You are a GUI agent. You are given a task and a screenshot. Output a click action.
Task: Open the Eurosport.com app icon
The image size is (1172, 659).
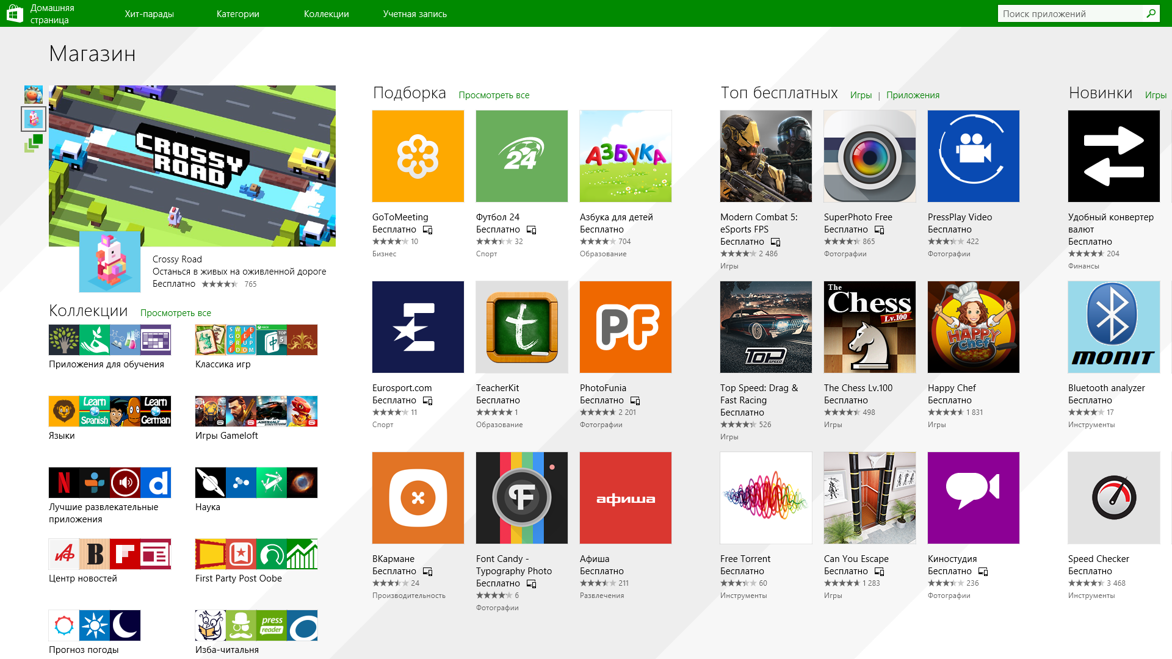pyautogui.click(x=418, y=327)
